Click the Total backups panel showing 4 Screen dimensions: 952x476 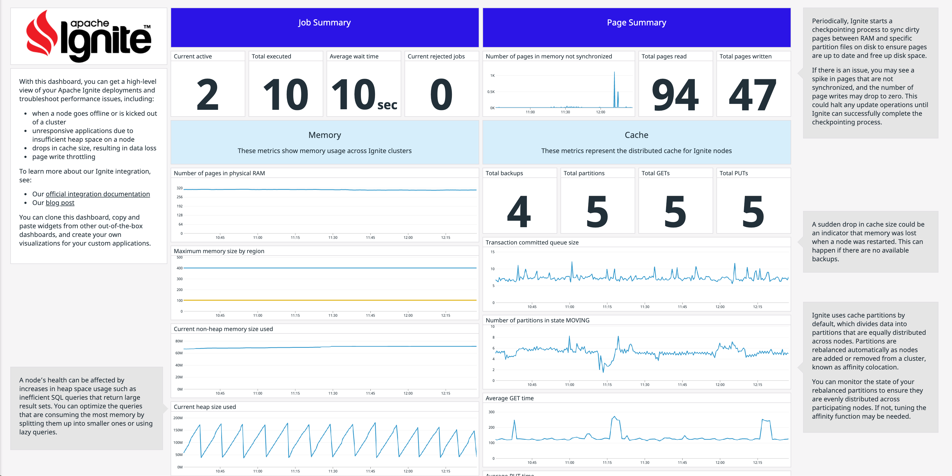point(520,203)
